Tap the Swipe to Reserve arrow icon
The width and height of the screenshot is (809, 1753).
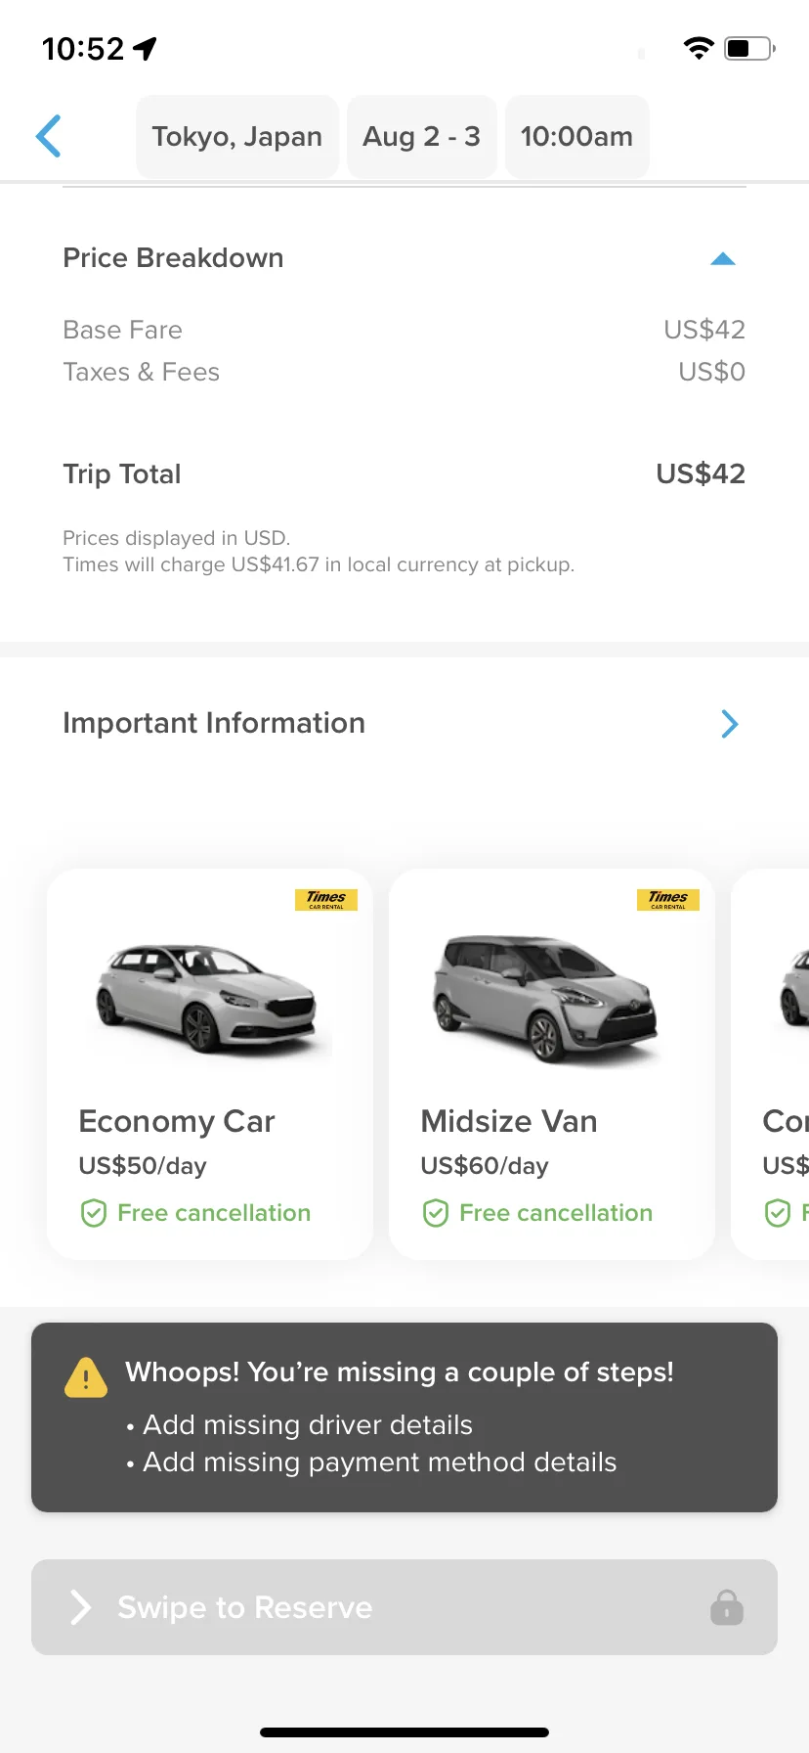[x=81, y=1607]
